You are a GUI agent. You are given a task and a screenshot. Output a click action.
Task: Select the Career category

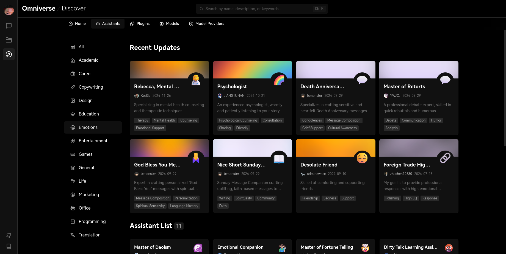coord(93,74)
